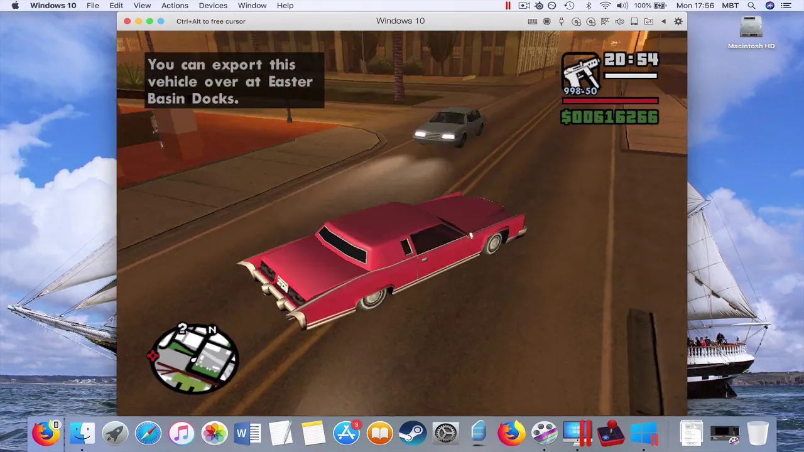Open iBooks in the Dock
This screenshot has height=452, width=804.
click(379, 433)
